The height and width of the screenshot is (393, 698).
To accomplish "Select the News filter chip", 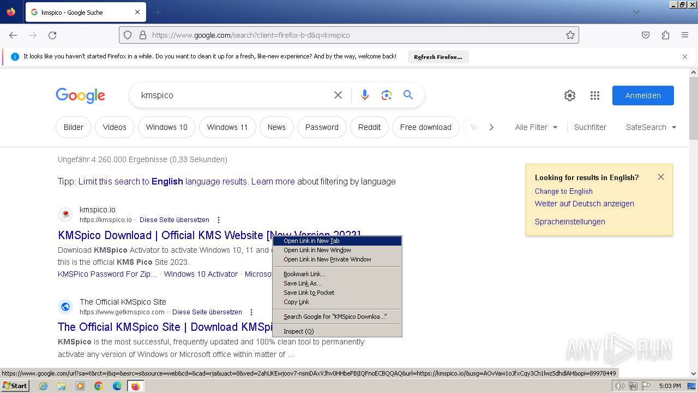I will [x=276, y=127].
